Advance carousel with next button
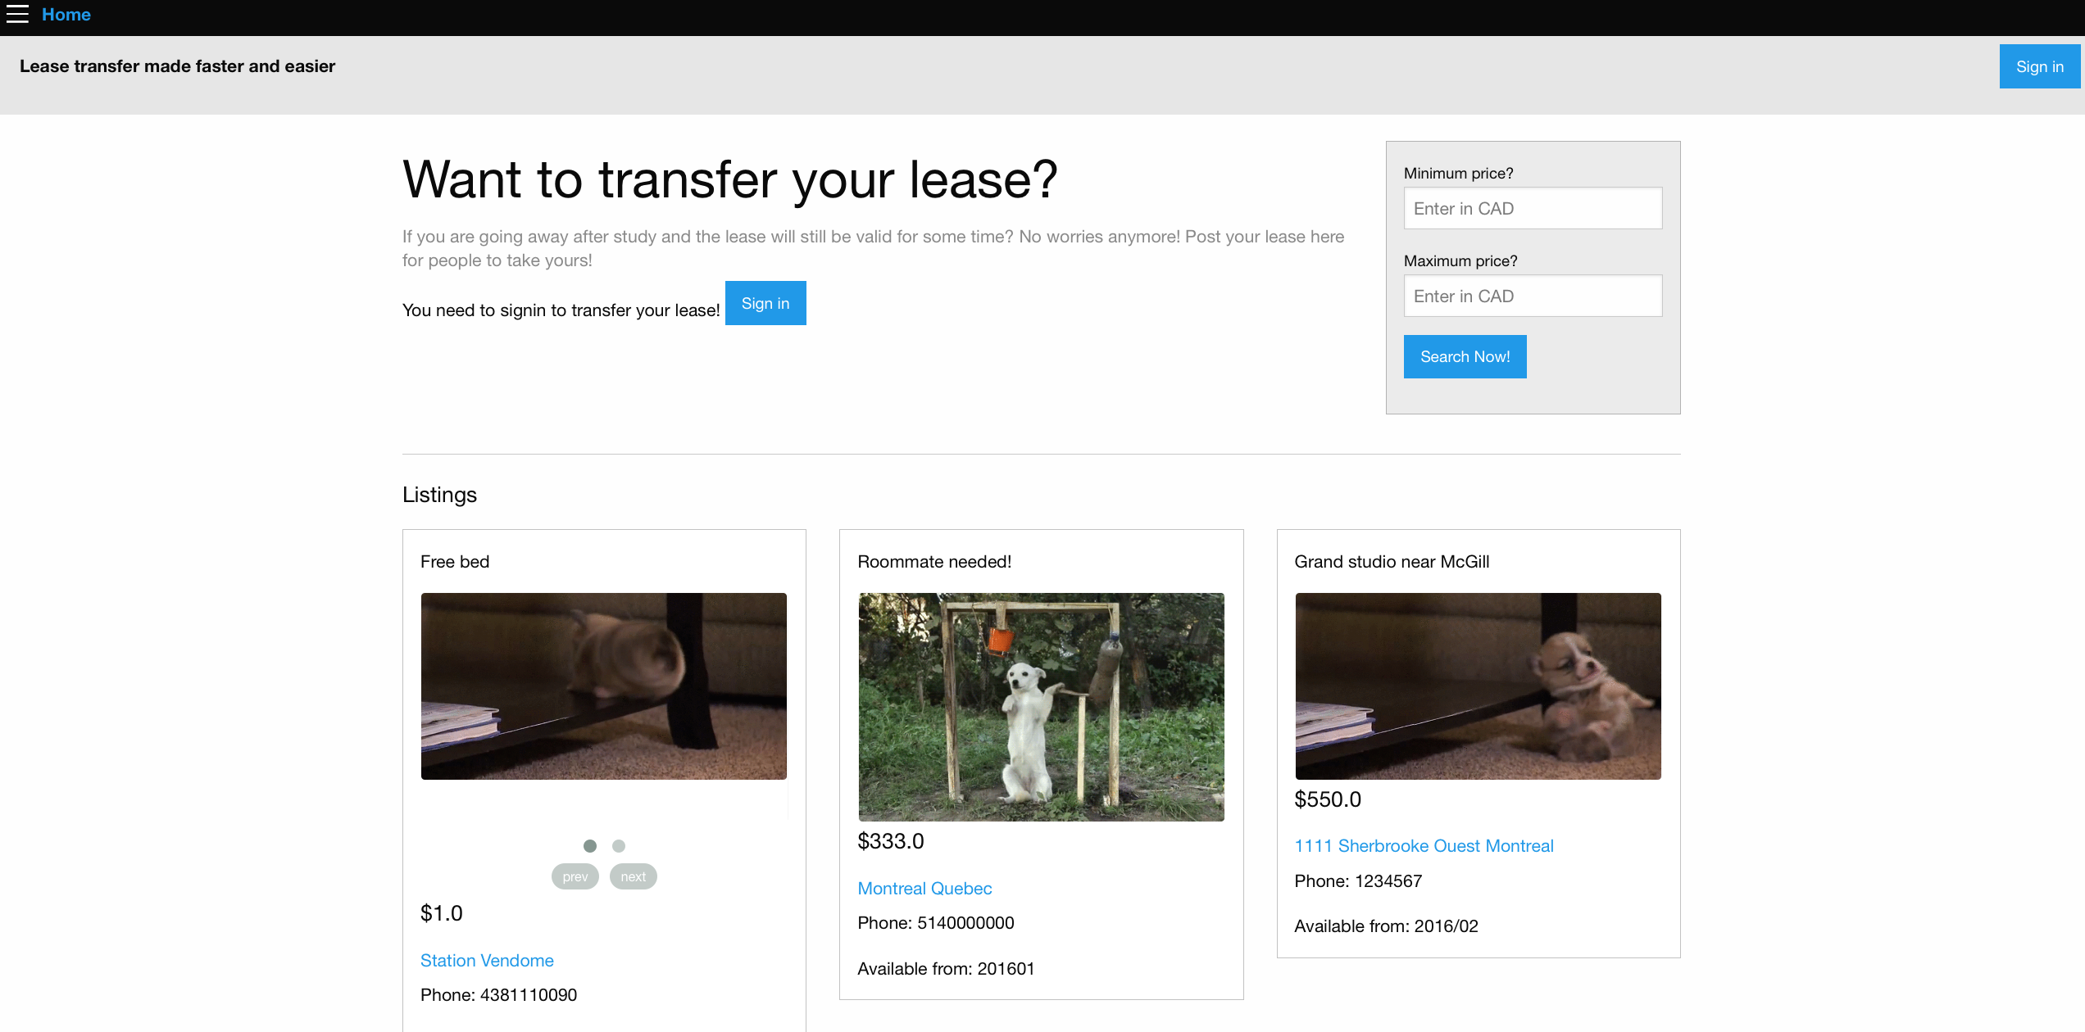Viewport: 2085px width, 1032px height. [x=634, y=876]
